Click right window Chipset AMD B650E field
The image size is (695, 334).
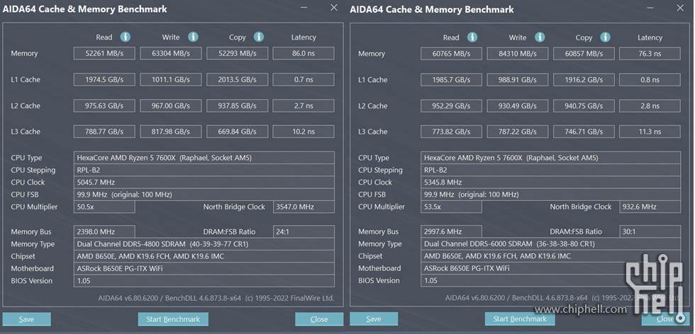pyautogui.click(x=550, y=255)
